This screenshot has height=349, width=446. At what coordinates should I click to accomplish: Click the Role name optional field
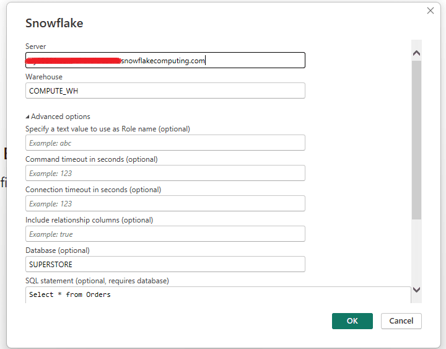pyautogui.click(x=165, y=143)
